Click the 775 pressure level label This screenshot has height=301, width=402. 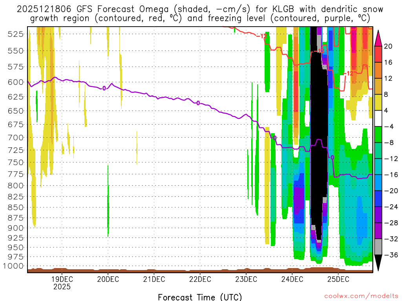(16, 174)
